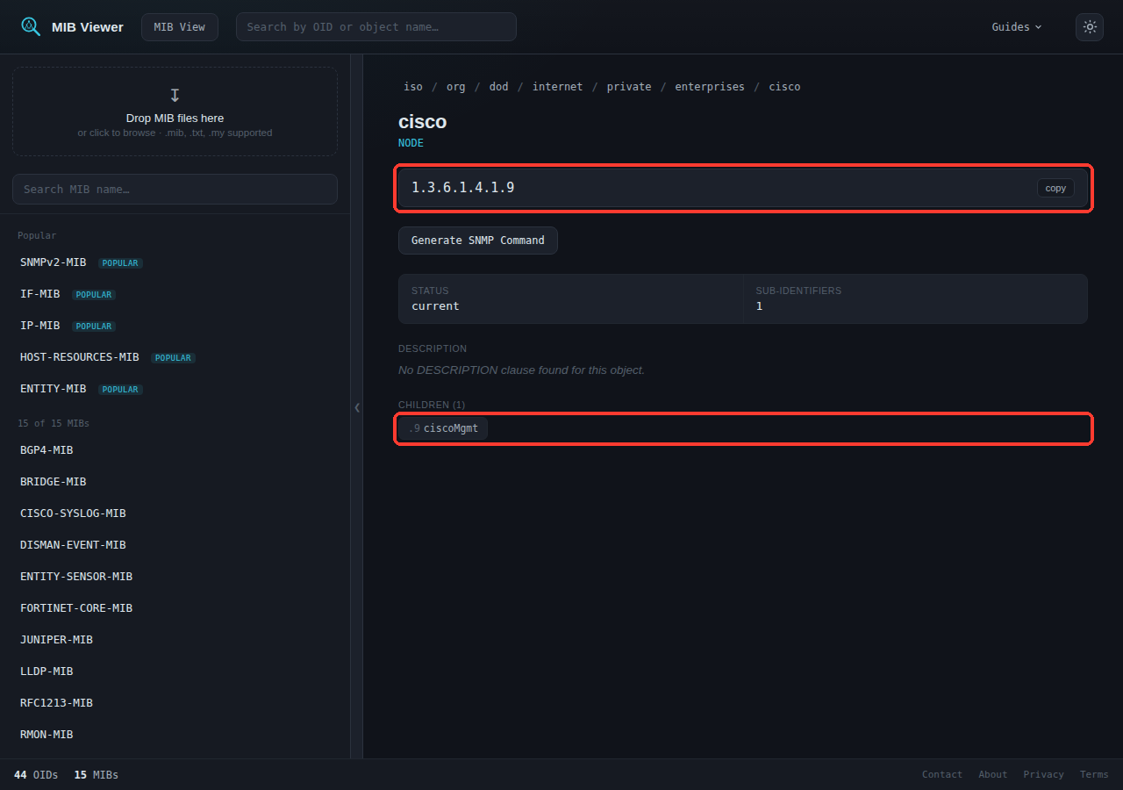Open the Guides dropdown menu

click(1017, 27)
